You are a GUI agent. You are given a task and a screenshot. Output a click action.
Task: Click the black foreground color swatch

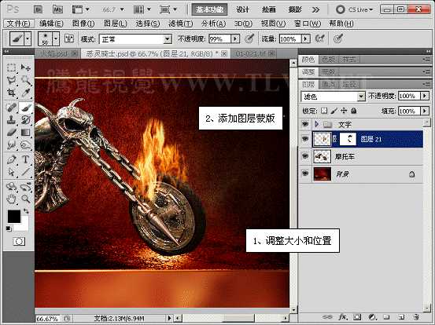point(14,216)
